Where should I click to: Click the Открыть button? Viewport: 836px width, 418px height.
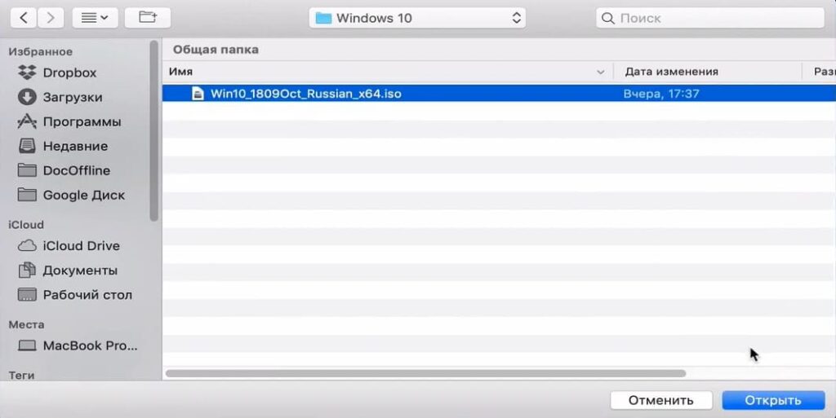pos(773,400)
